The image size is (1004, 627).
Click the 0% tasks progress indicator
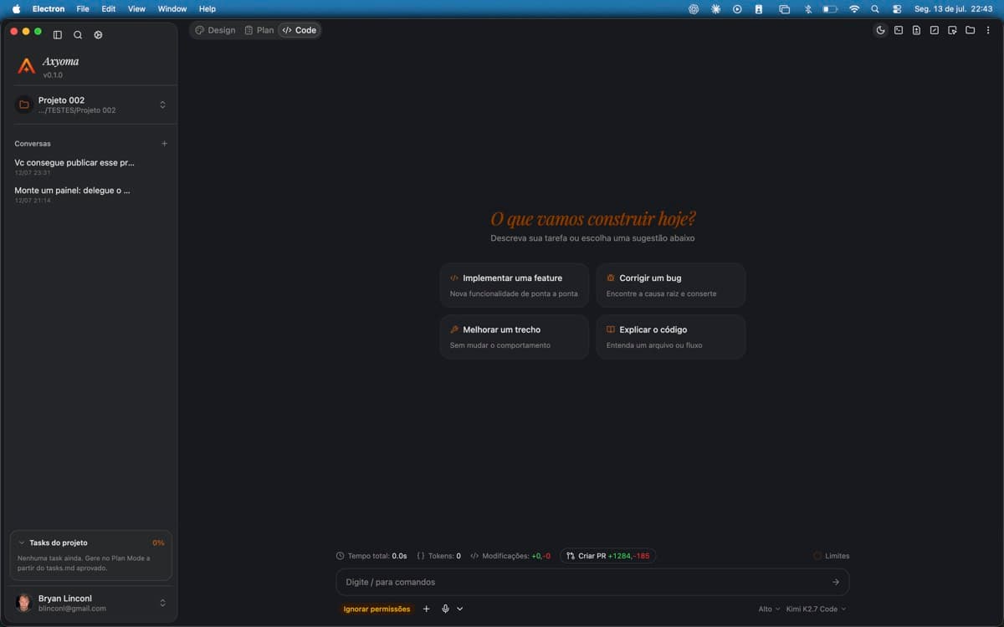[158, 543]
